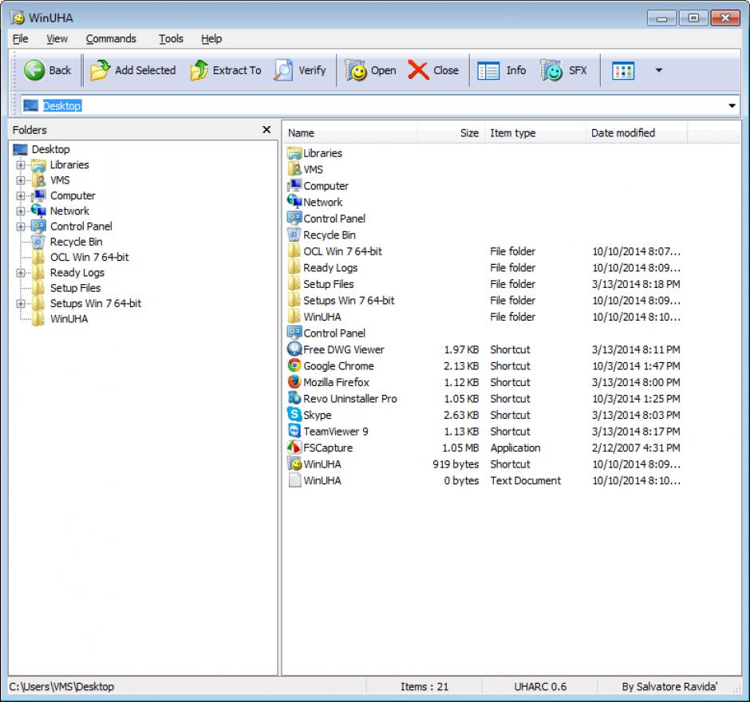Open the view mode dropdown arrow
This screenshot has height=702, width=750.
pyautogui.click(x=659, y=70)
